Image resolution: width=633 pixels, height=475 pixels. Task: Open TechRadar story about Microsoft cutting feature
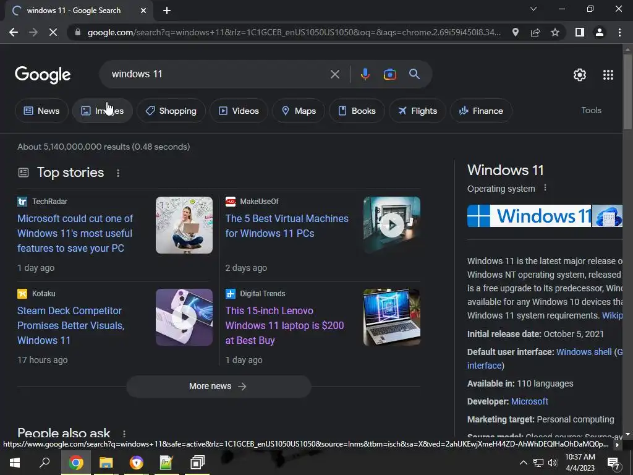pos(75,233)
